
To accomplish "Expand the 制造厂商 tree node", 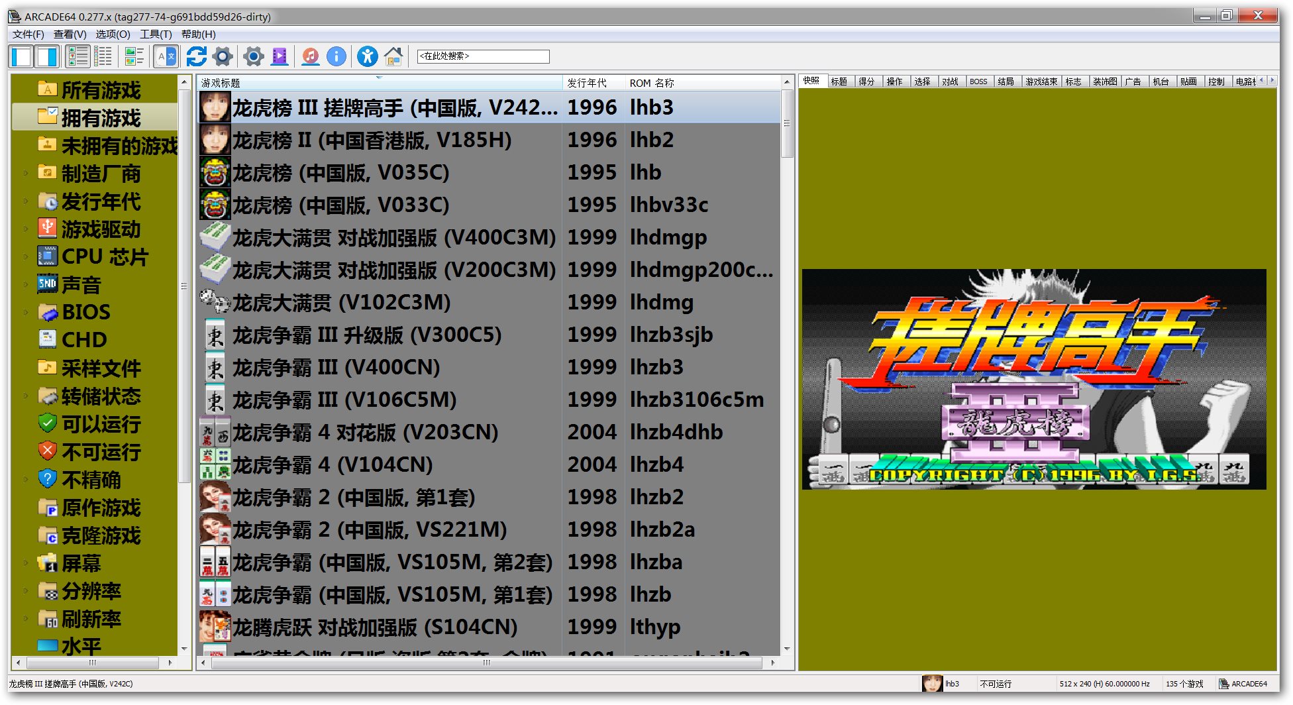I will 26,174.
